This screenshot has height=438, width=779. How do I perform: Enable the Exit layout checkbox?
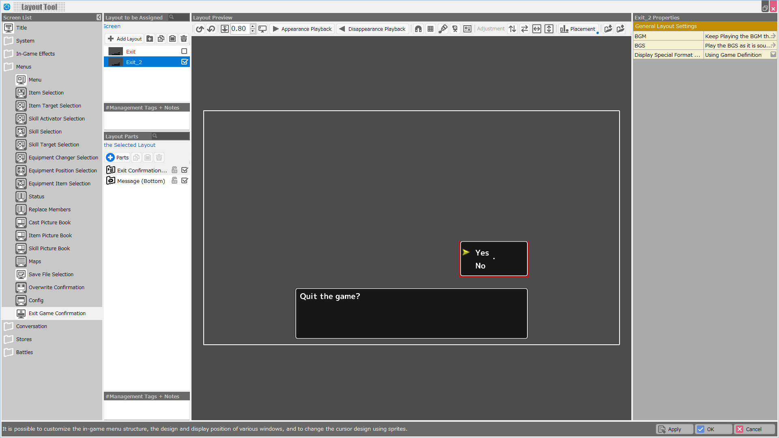[184, 51]
